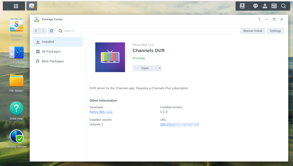This screenshot has height=166, width=293.
Task: Select the Installed sidebar tab
Action: (58, 42)
